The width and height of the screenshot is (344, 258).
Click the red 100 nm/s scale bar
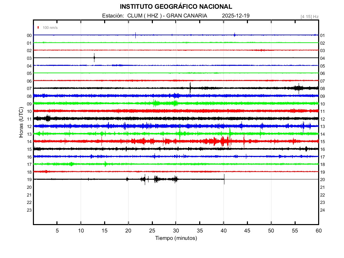point(39,28)
